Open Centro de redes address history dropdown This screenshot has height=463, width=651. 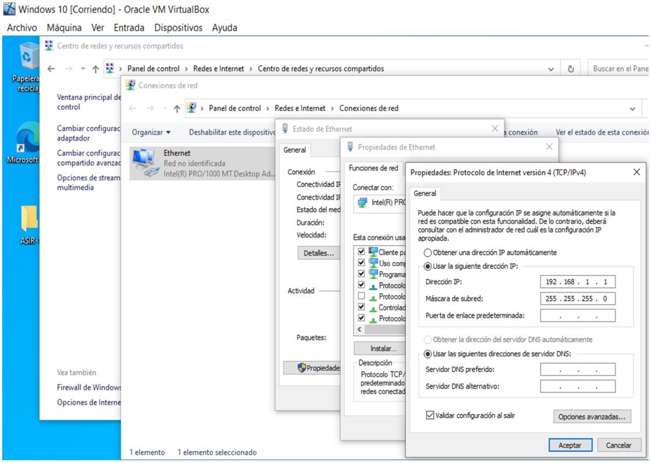pyautogui.click(x=551, y=69)
